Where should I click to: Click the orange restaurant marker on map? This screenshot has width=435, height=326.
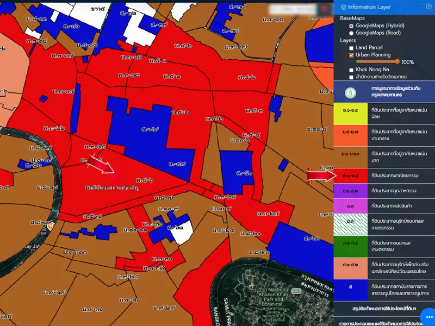[x=51, y=225]
